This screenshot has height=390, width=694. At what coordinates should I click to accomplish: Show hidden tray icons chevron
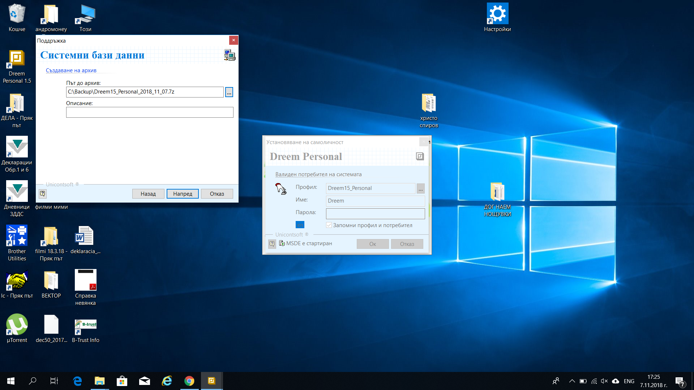pyautogui.click(x=572, y=381)
